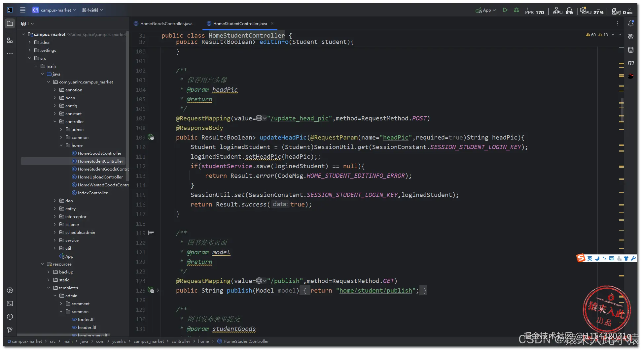Show more tool windows via ellipsis
Image resolution: width=641 pixels, height=350 pixels.
[10, 53]
